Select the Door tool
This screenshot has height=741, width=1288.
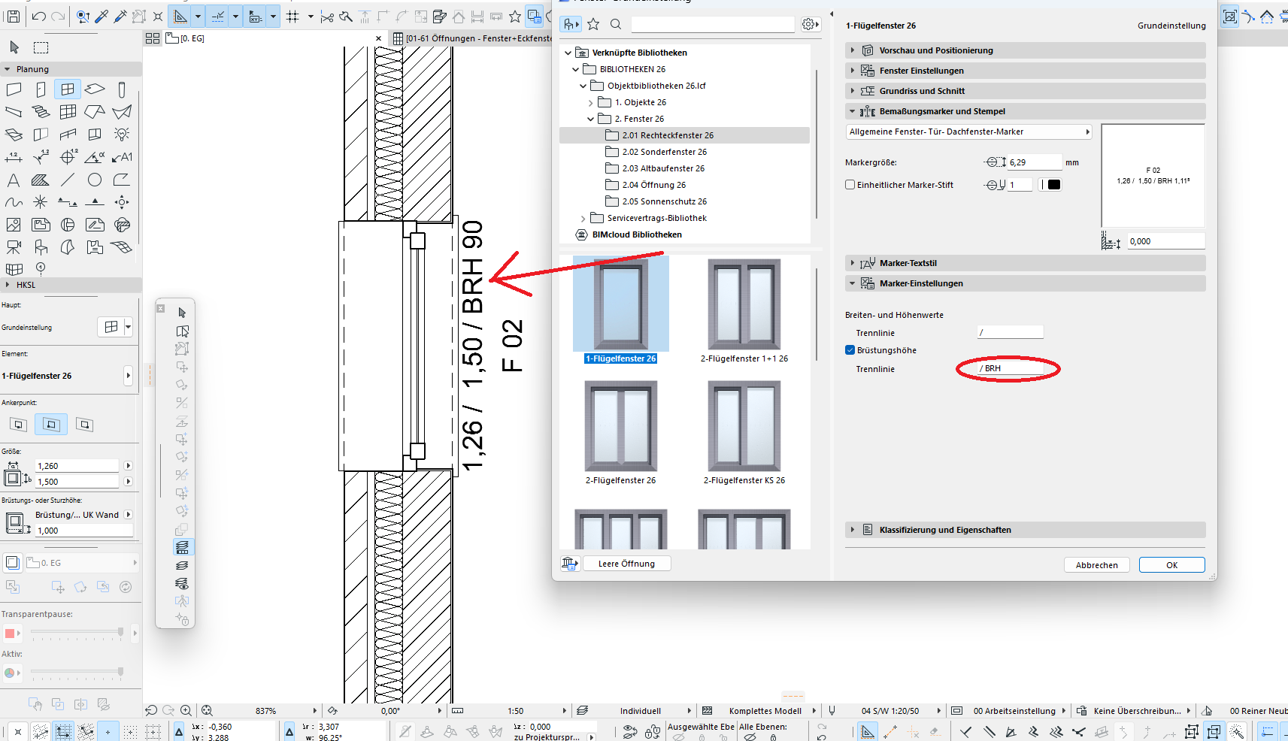(x=41, y=90)
